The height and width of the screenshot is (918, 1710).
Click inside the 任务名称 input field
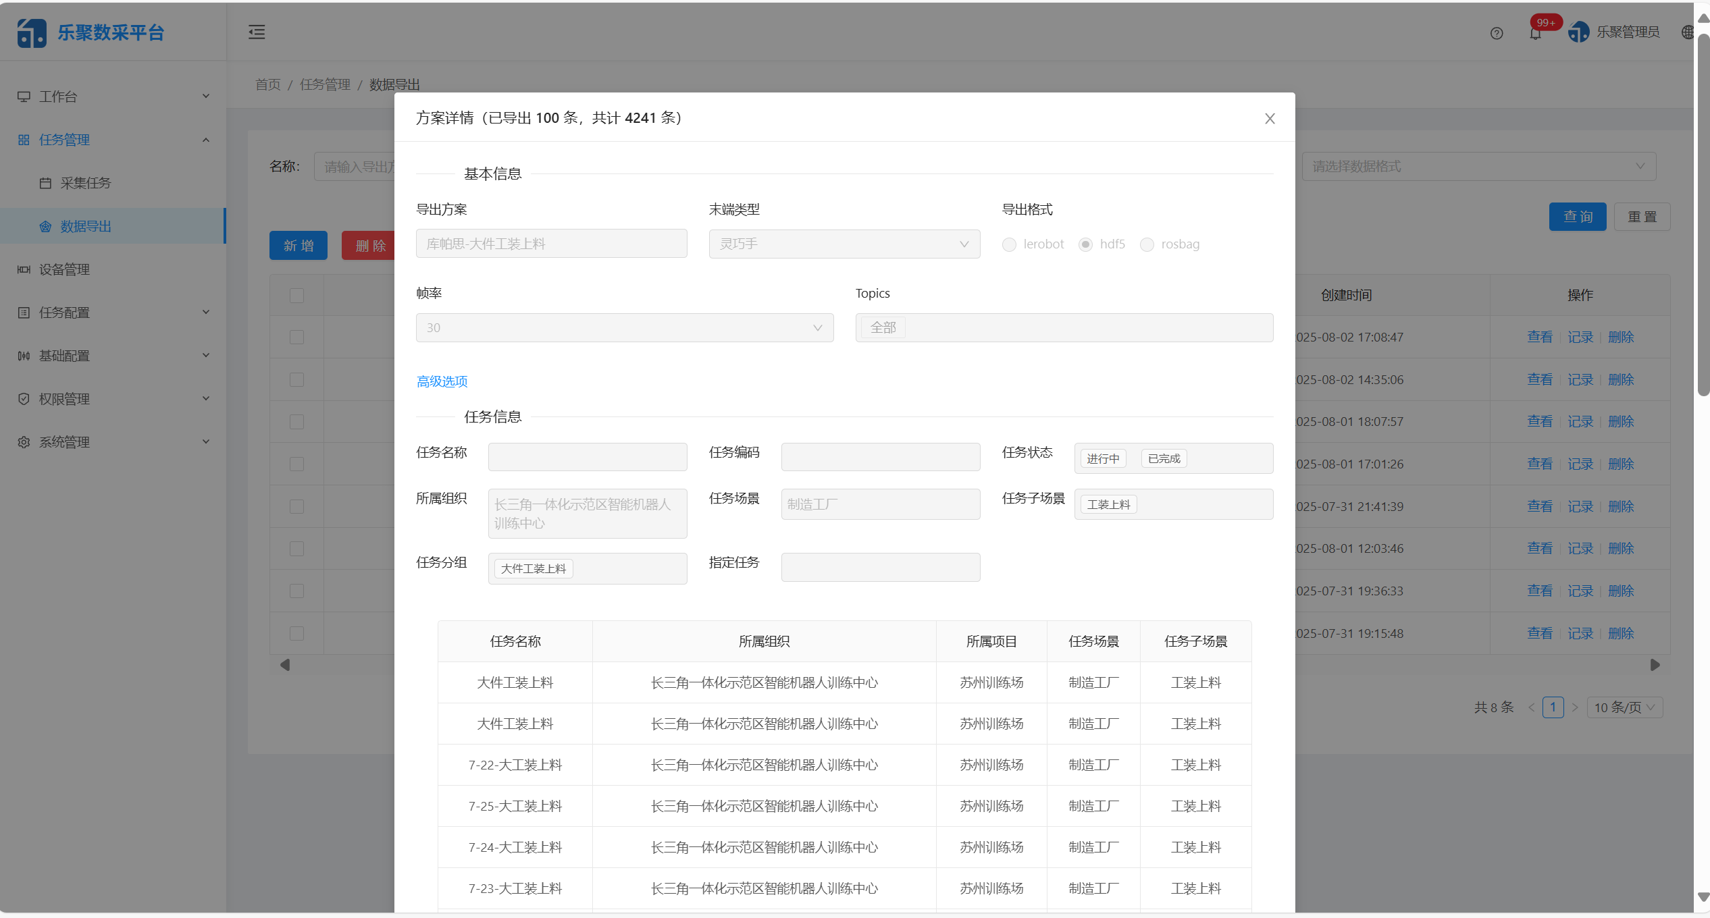point(587,456)
